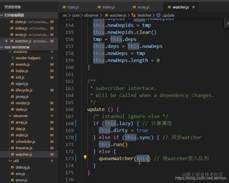Open state.js in open editors list

(x=29, y=22)
